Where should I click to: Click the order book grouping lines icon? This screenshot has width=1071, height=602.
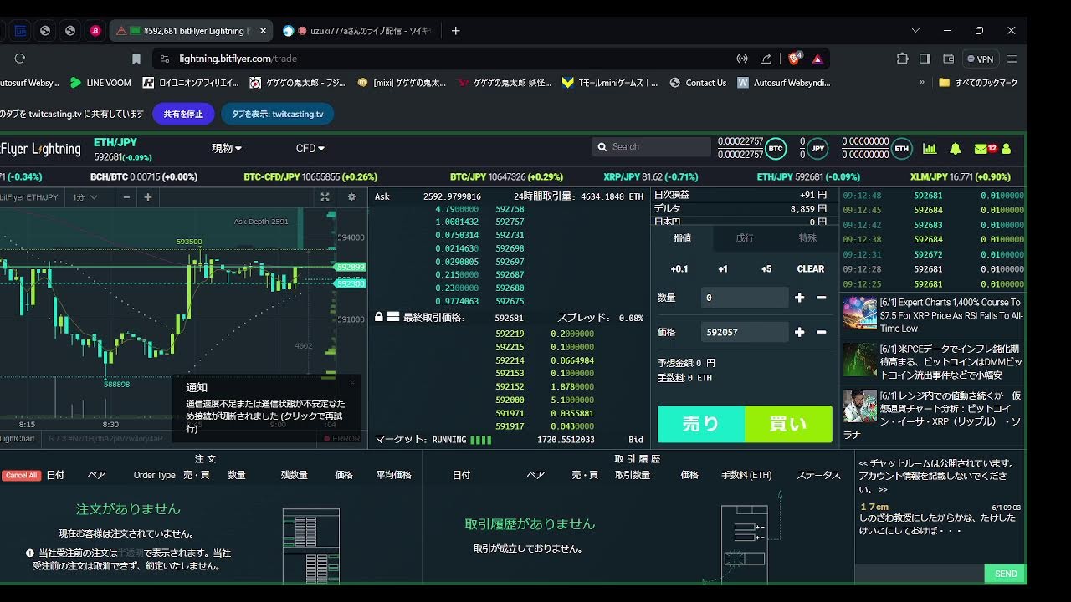(x=392, y=318)
